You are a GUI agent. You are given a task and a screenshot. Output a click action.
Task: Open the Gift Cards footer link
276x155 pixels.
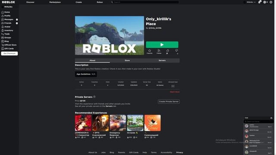134,152
